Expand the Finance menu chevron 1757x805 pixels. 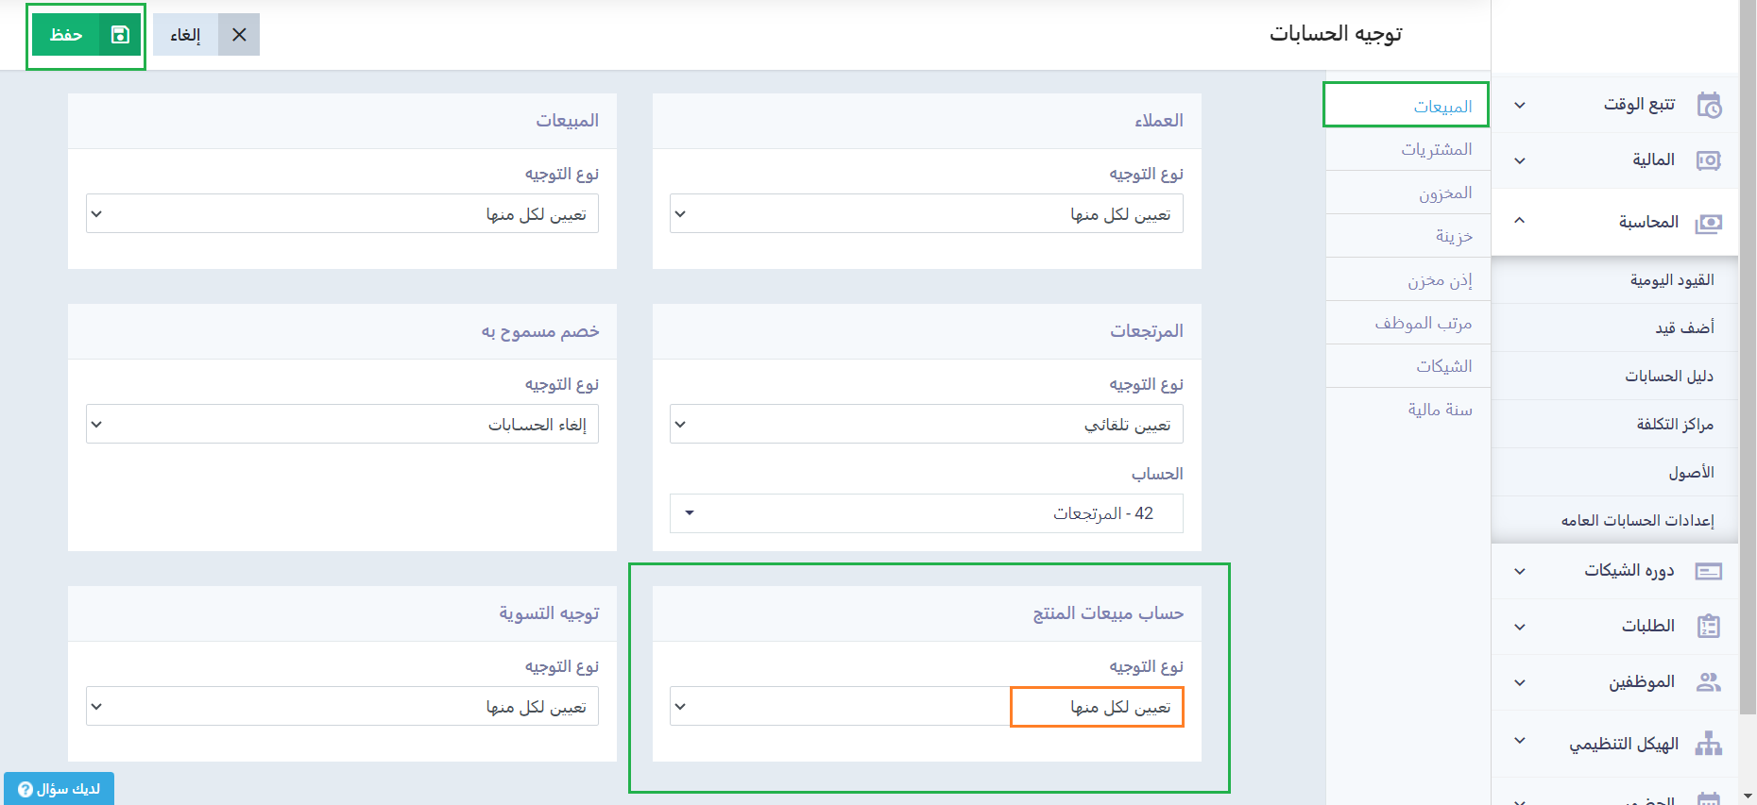(x=1519, y=160)
